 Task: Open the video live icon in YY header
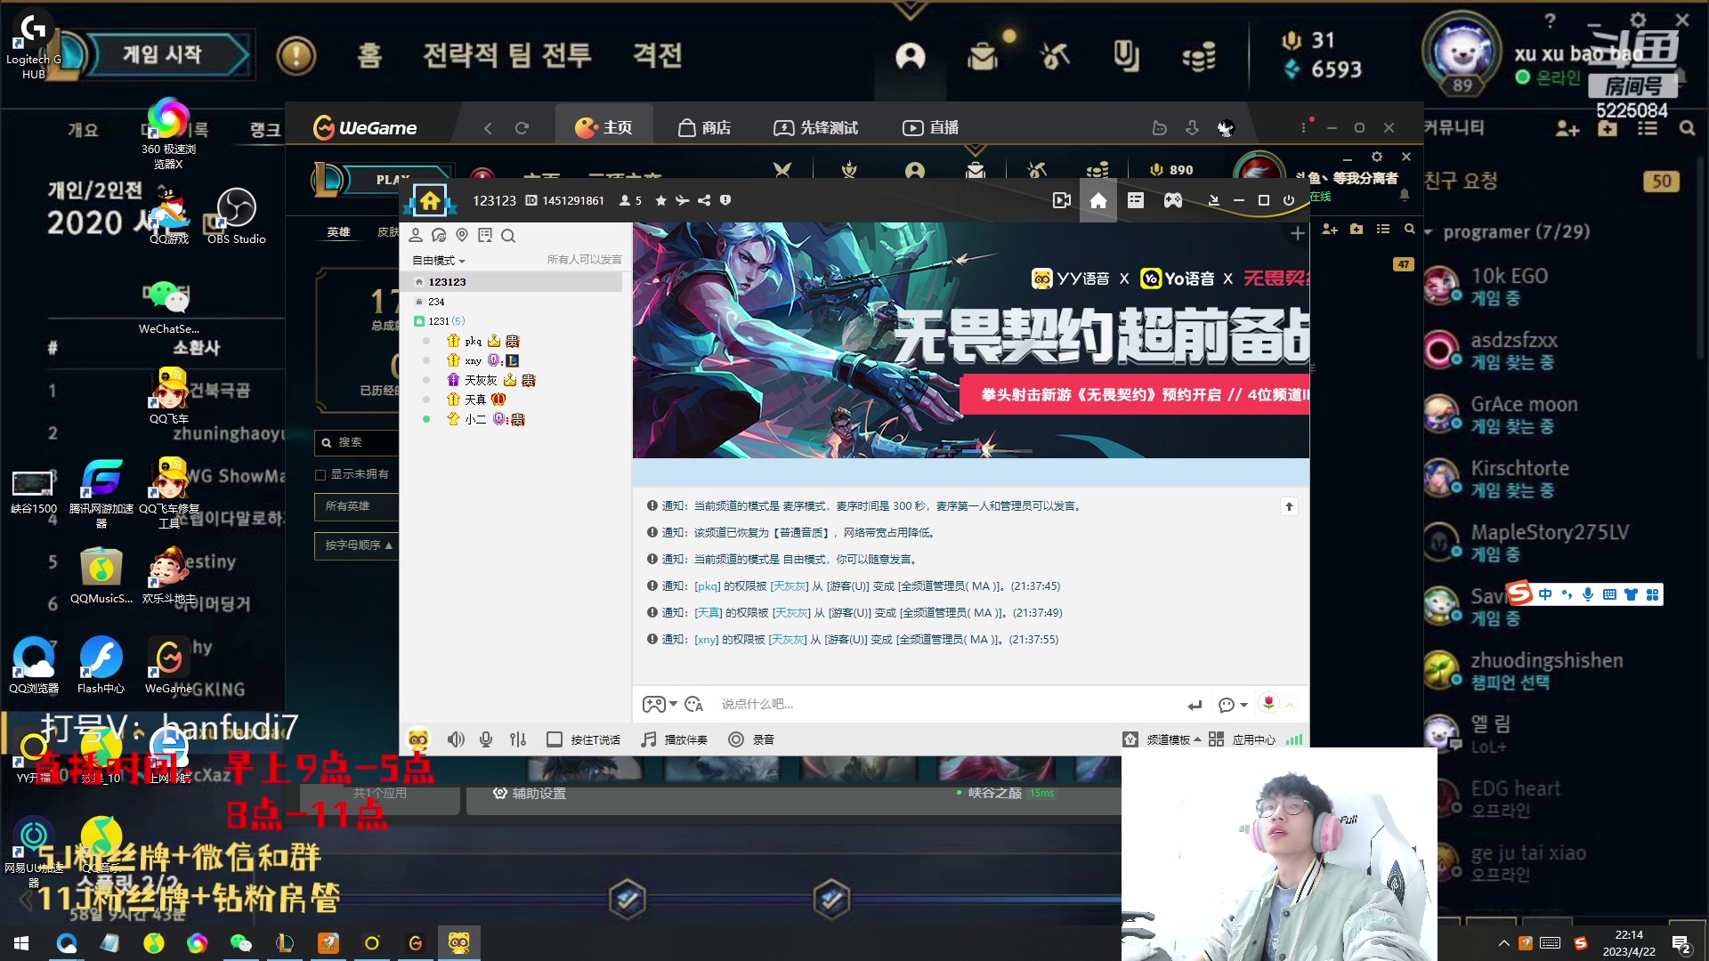coord(1061,200)
